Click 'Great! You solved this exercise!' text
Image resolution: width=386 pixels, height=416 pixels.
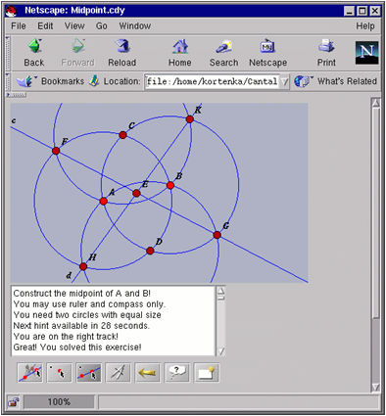[77, 347]
